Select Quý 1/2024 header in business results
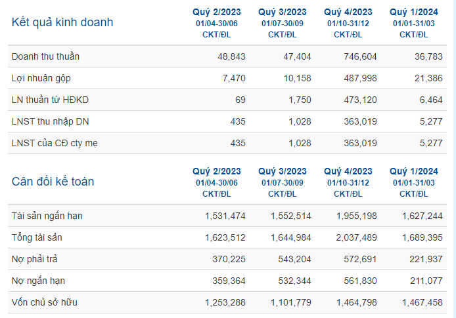Viewport: 456px width, 318px height. click(x=414, y=12)
